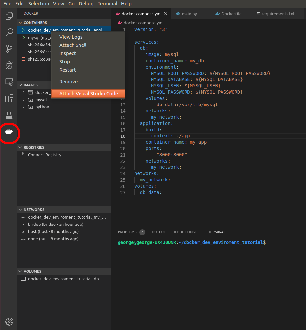306x330 pixels.
Task: Click the plug icon beside Connect Registry
Action: tap(23, 155)
